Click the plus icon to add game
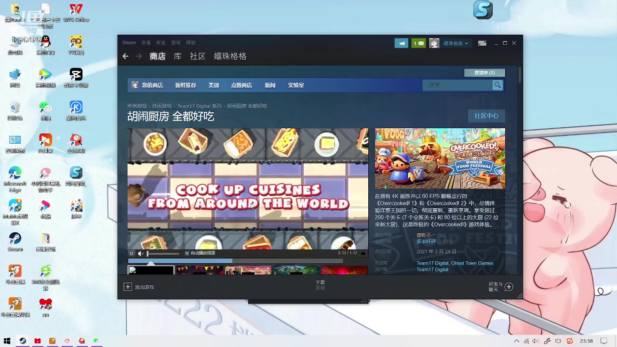 (x=128, y=287)
